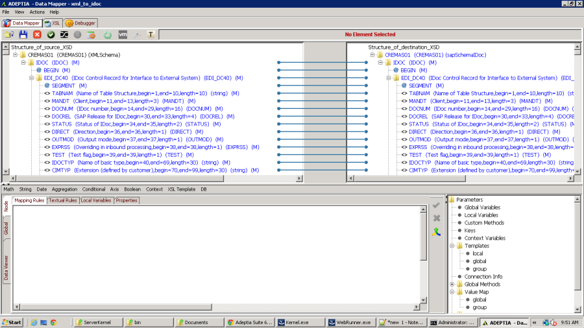584x328 pixels.
Task: Switch to the Node side tab
Action: point(6,206)
